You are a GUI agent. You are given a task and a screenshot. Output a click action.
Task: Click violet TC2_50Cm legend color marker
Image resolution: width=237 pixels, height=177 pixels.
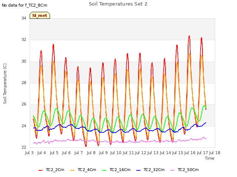click(x=172, y=170)
